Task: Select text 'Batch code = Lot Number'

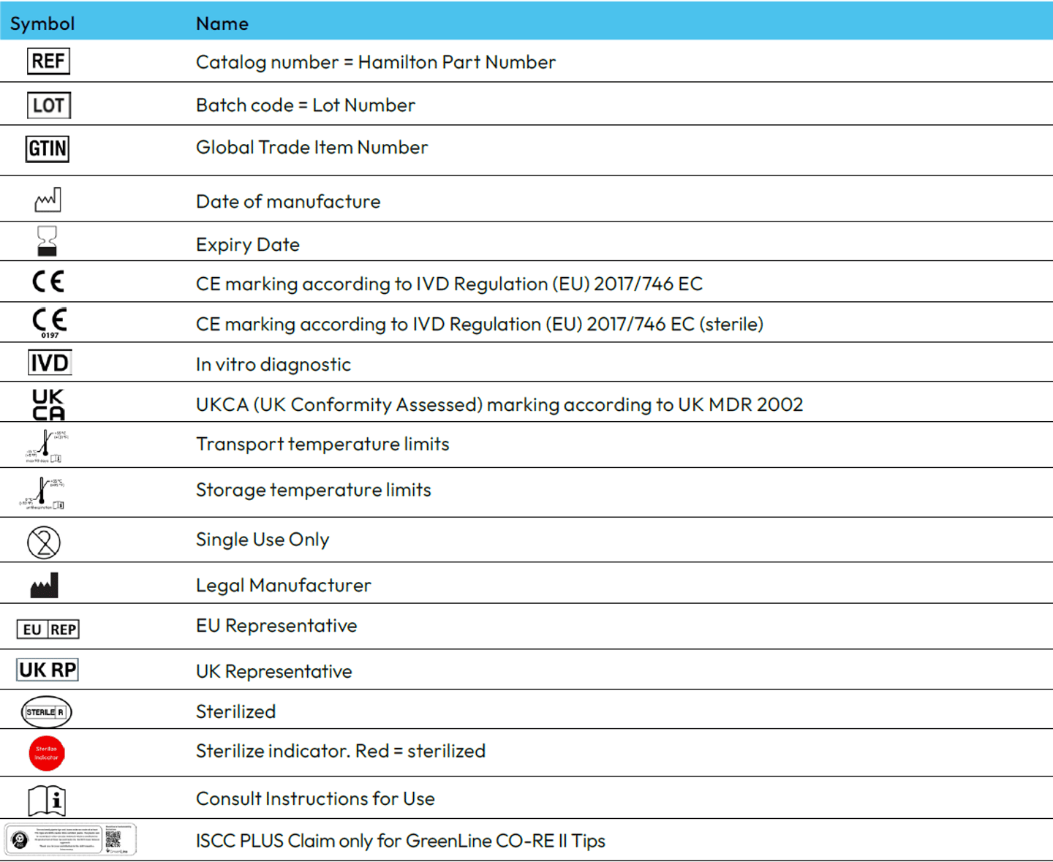Action: pyautogui.click(x=306, y=105)
